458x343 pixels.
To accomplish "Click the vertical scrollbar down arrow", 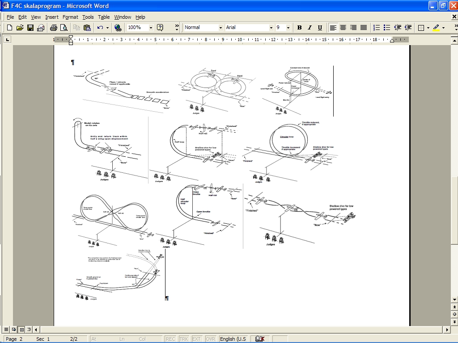I will 454,299.
